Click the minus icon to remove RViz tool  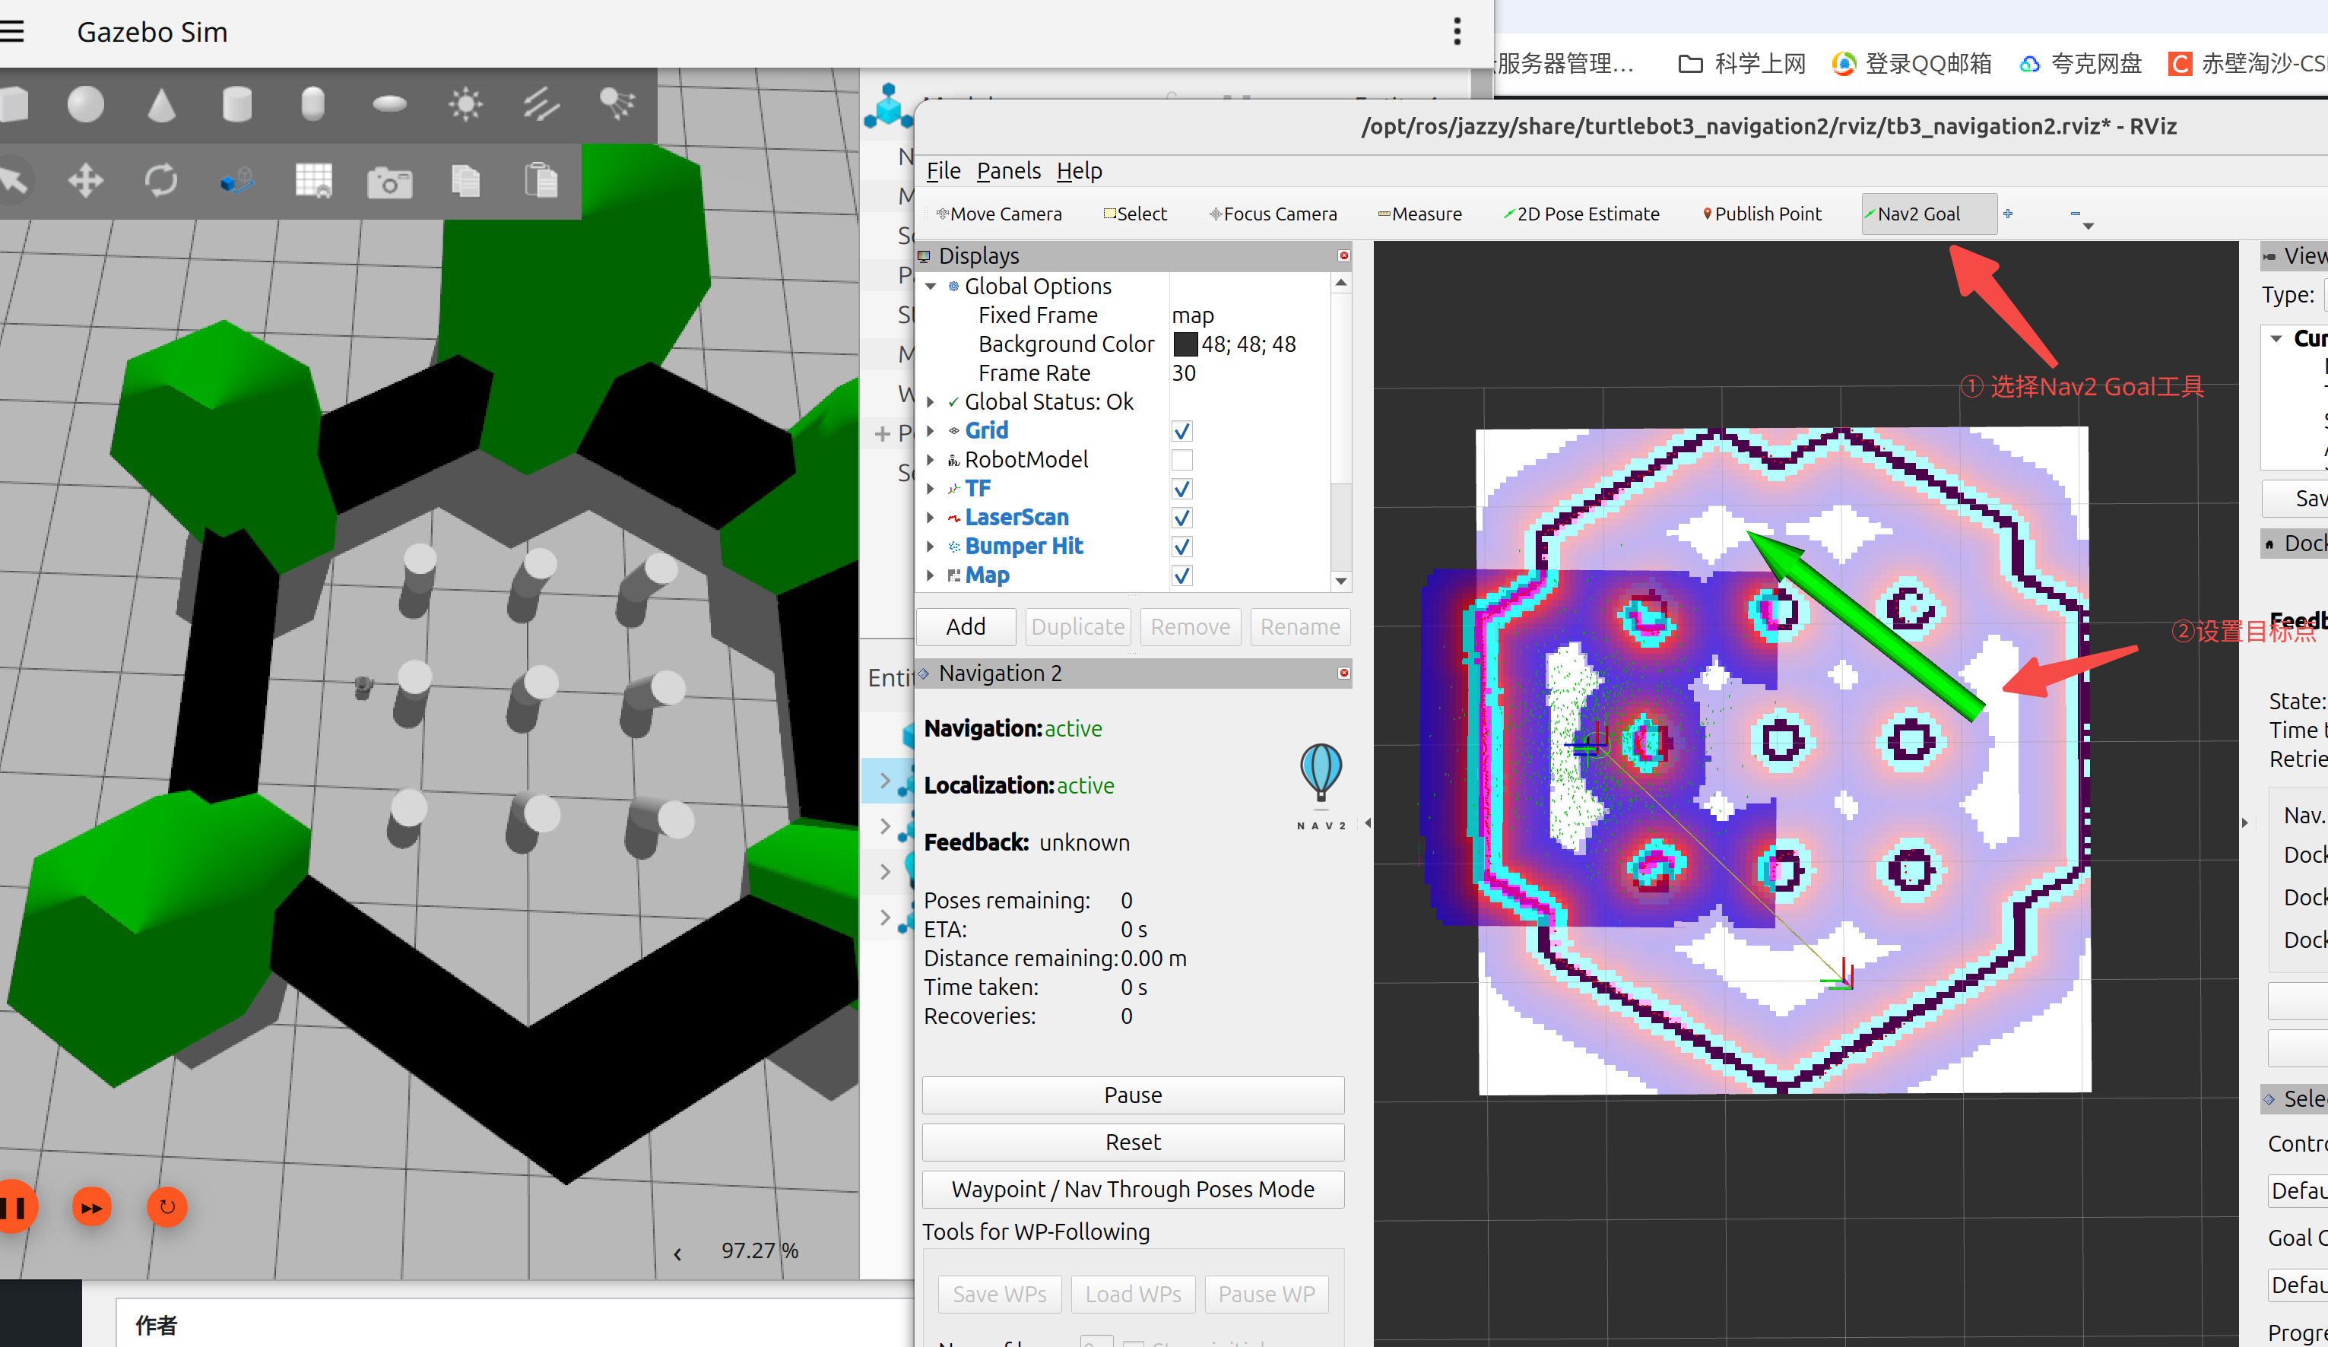tap(2075, 214)
